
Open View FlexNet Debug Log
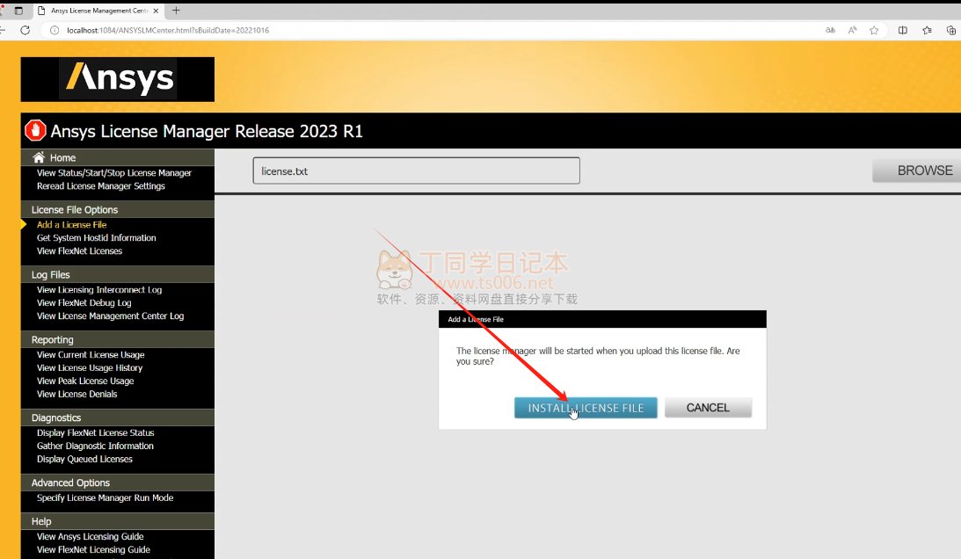point(84,302)
